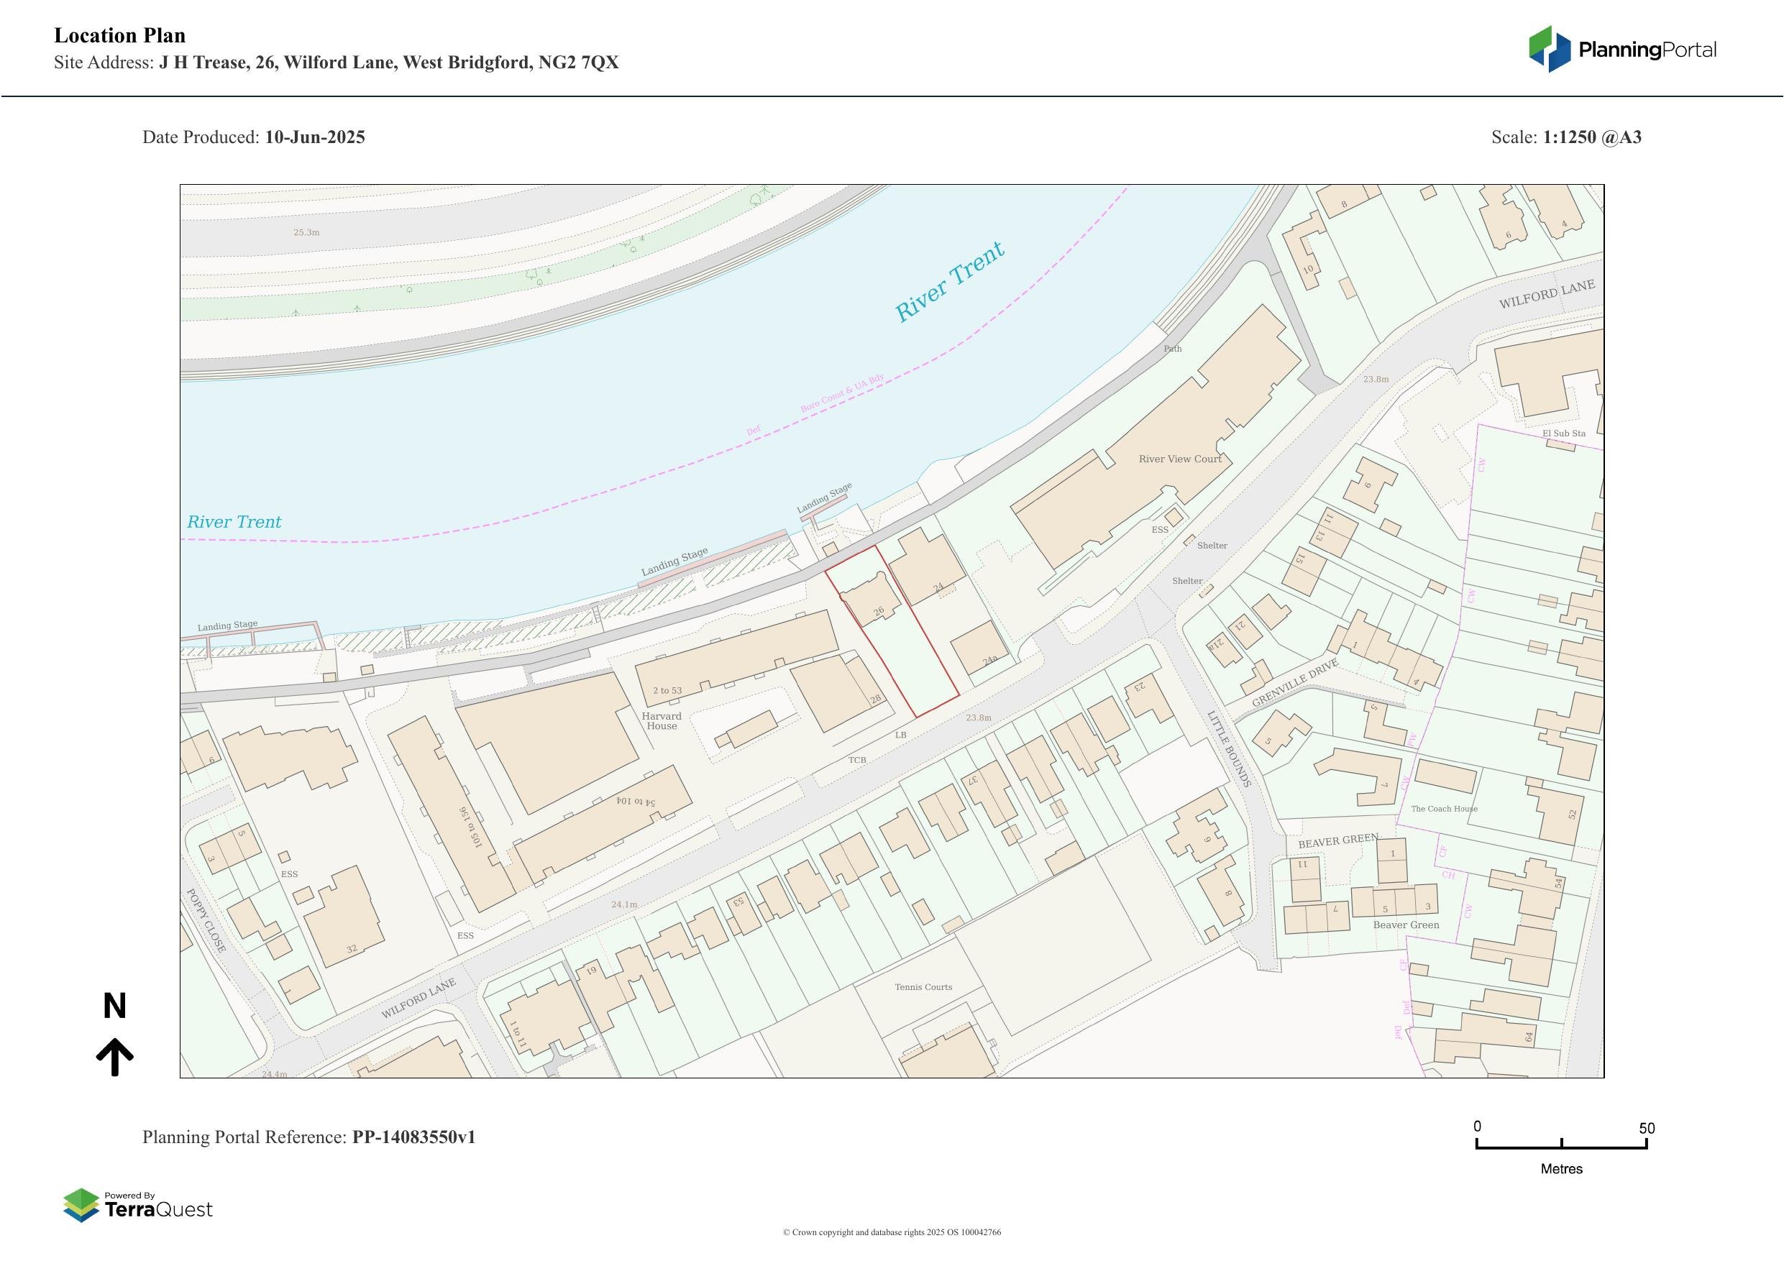The image size is (1784, 1261).
Task: Click the Tennis Courts label
Action: [923, 987]
